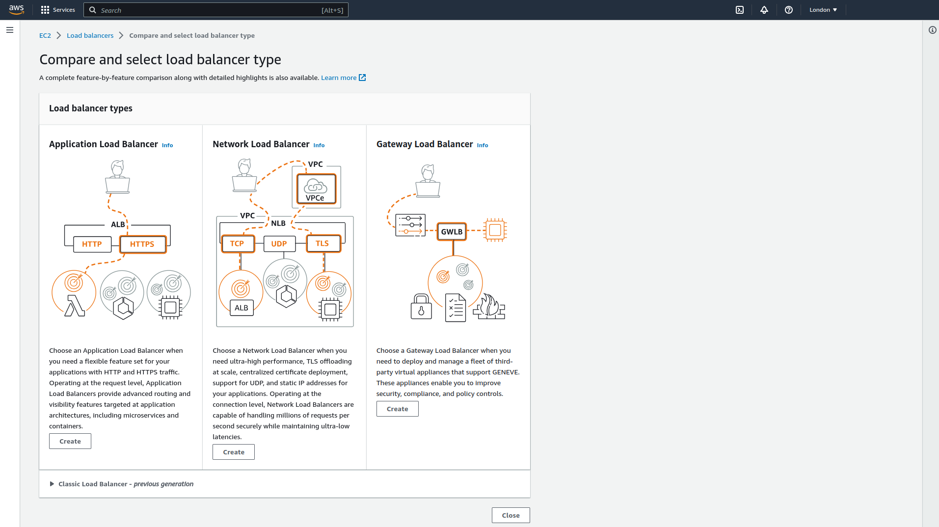The width and height of the screenshot is (939, 527).
Task: Click the HTTP box in ALB diagram
Action: 92,244
